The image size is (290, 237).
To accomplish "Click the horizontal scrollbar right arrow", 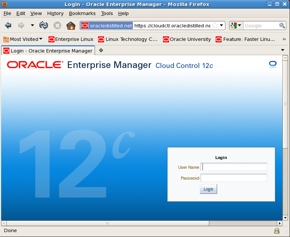I will coord(280,223).
